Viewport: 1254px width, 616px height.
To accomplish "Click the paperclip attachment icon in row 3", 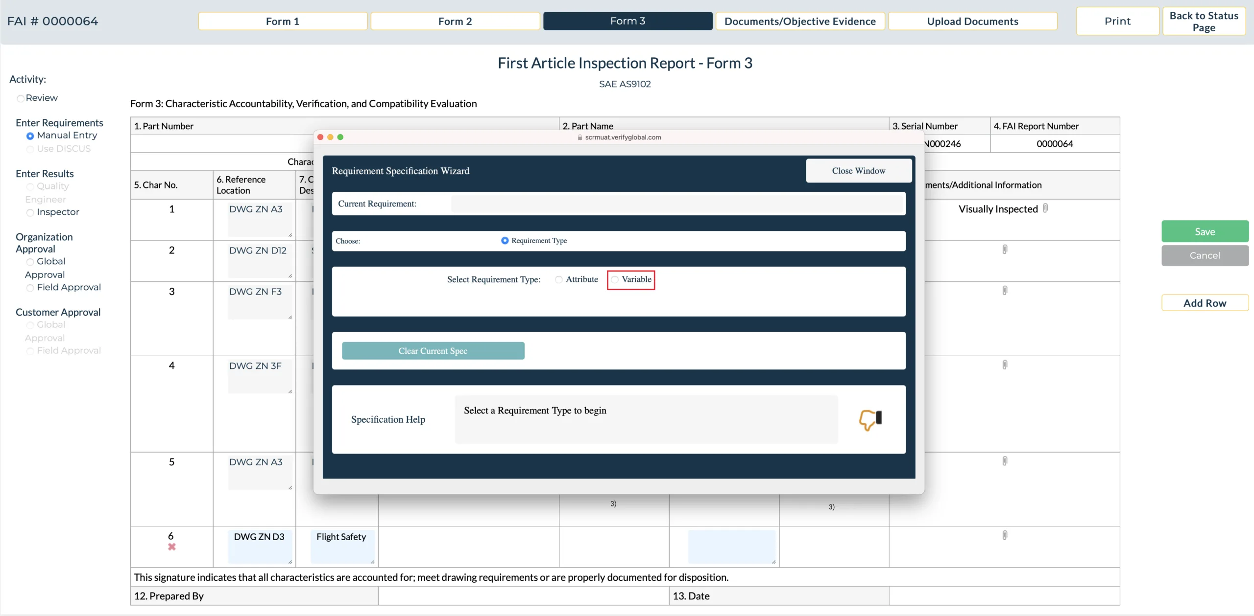I will pyautogui.click(x=1005, y=291).
